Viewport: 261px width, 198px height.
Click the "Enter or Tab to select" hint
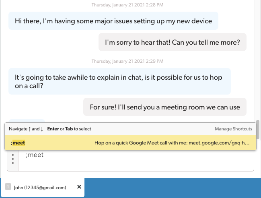coord(69,129)
